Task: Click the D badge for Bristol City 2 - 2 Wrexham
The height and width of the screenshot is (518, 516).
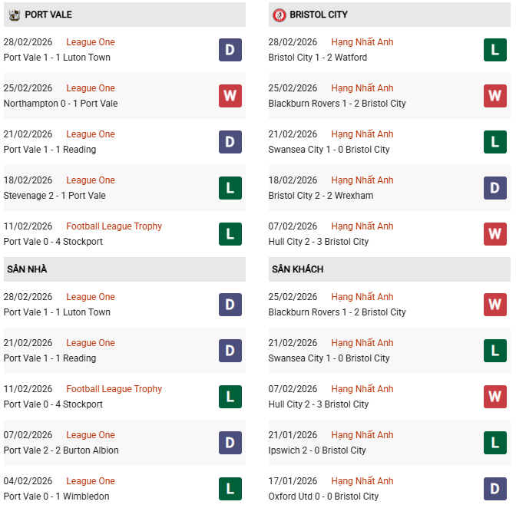Action: point(495,188)
